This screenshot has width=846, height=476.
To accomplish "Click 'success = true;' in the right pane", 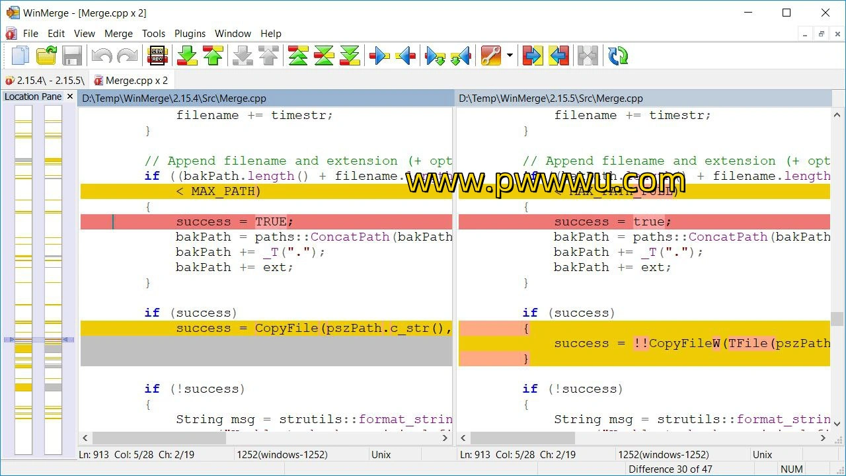I will click(613, 221).
